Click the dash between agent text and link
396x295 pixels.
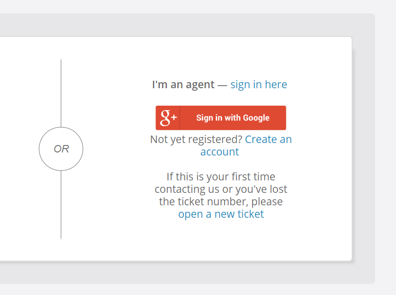point(222,85)
